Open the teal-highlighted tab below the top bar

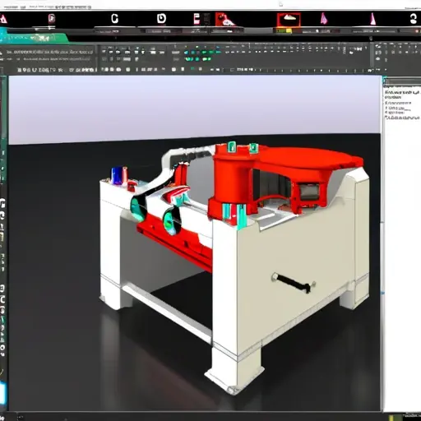33,38
